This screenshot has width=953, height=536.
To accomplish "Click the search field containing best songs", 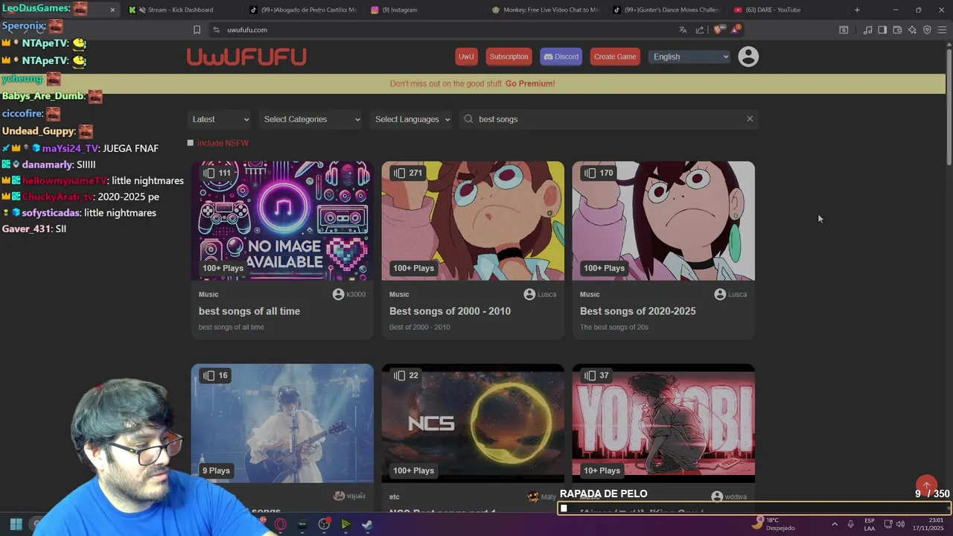I will pyautogui.click(x=609, y=119).
